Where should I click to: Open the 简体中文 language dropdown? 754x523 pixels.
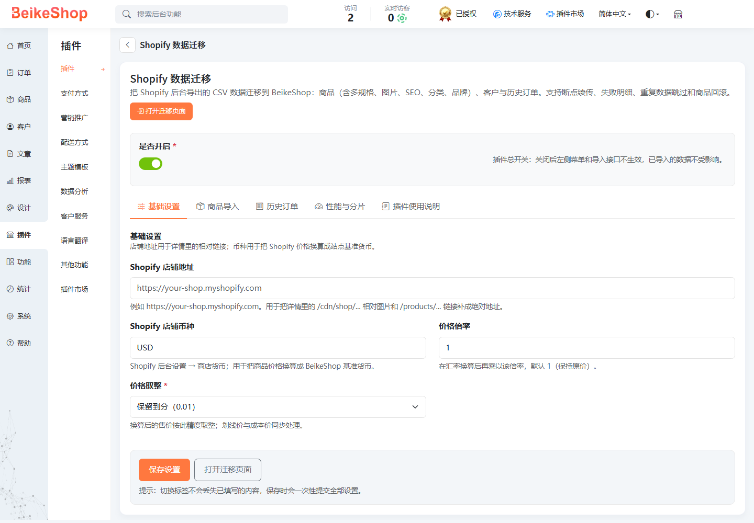click(x=615, y=14)
